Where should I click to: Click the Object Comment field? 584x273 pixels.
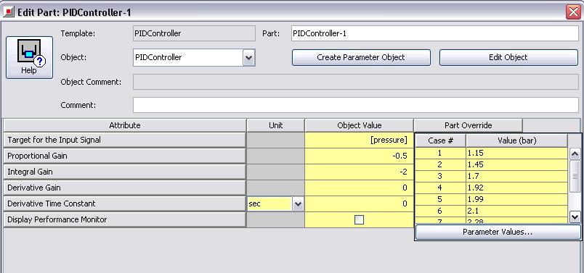click(x=356, y=82)
